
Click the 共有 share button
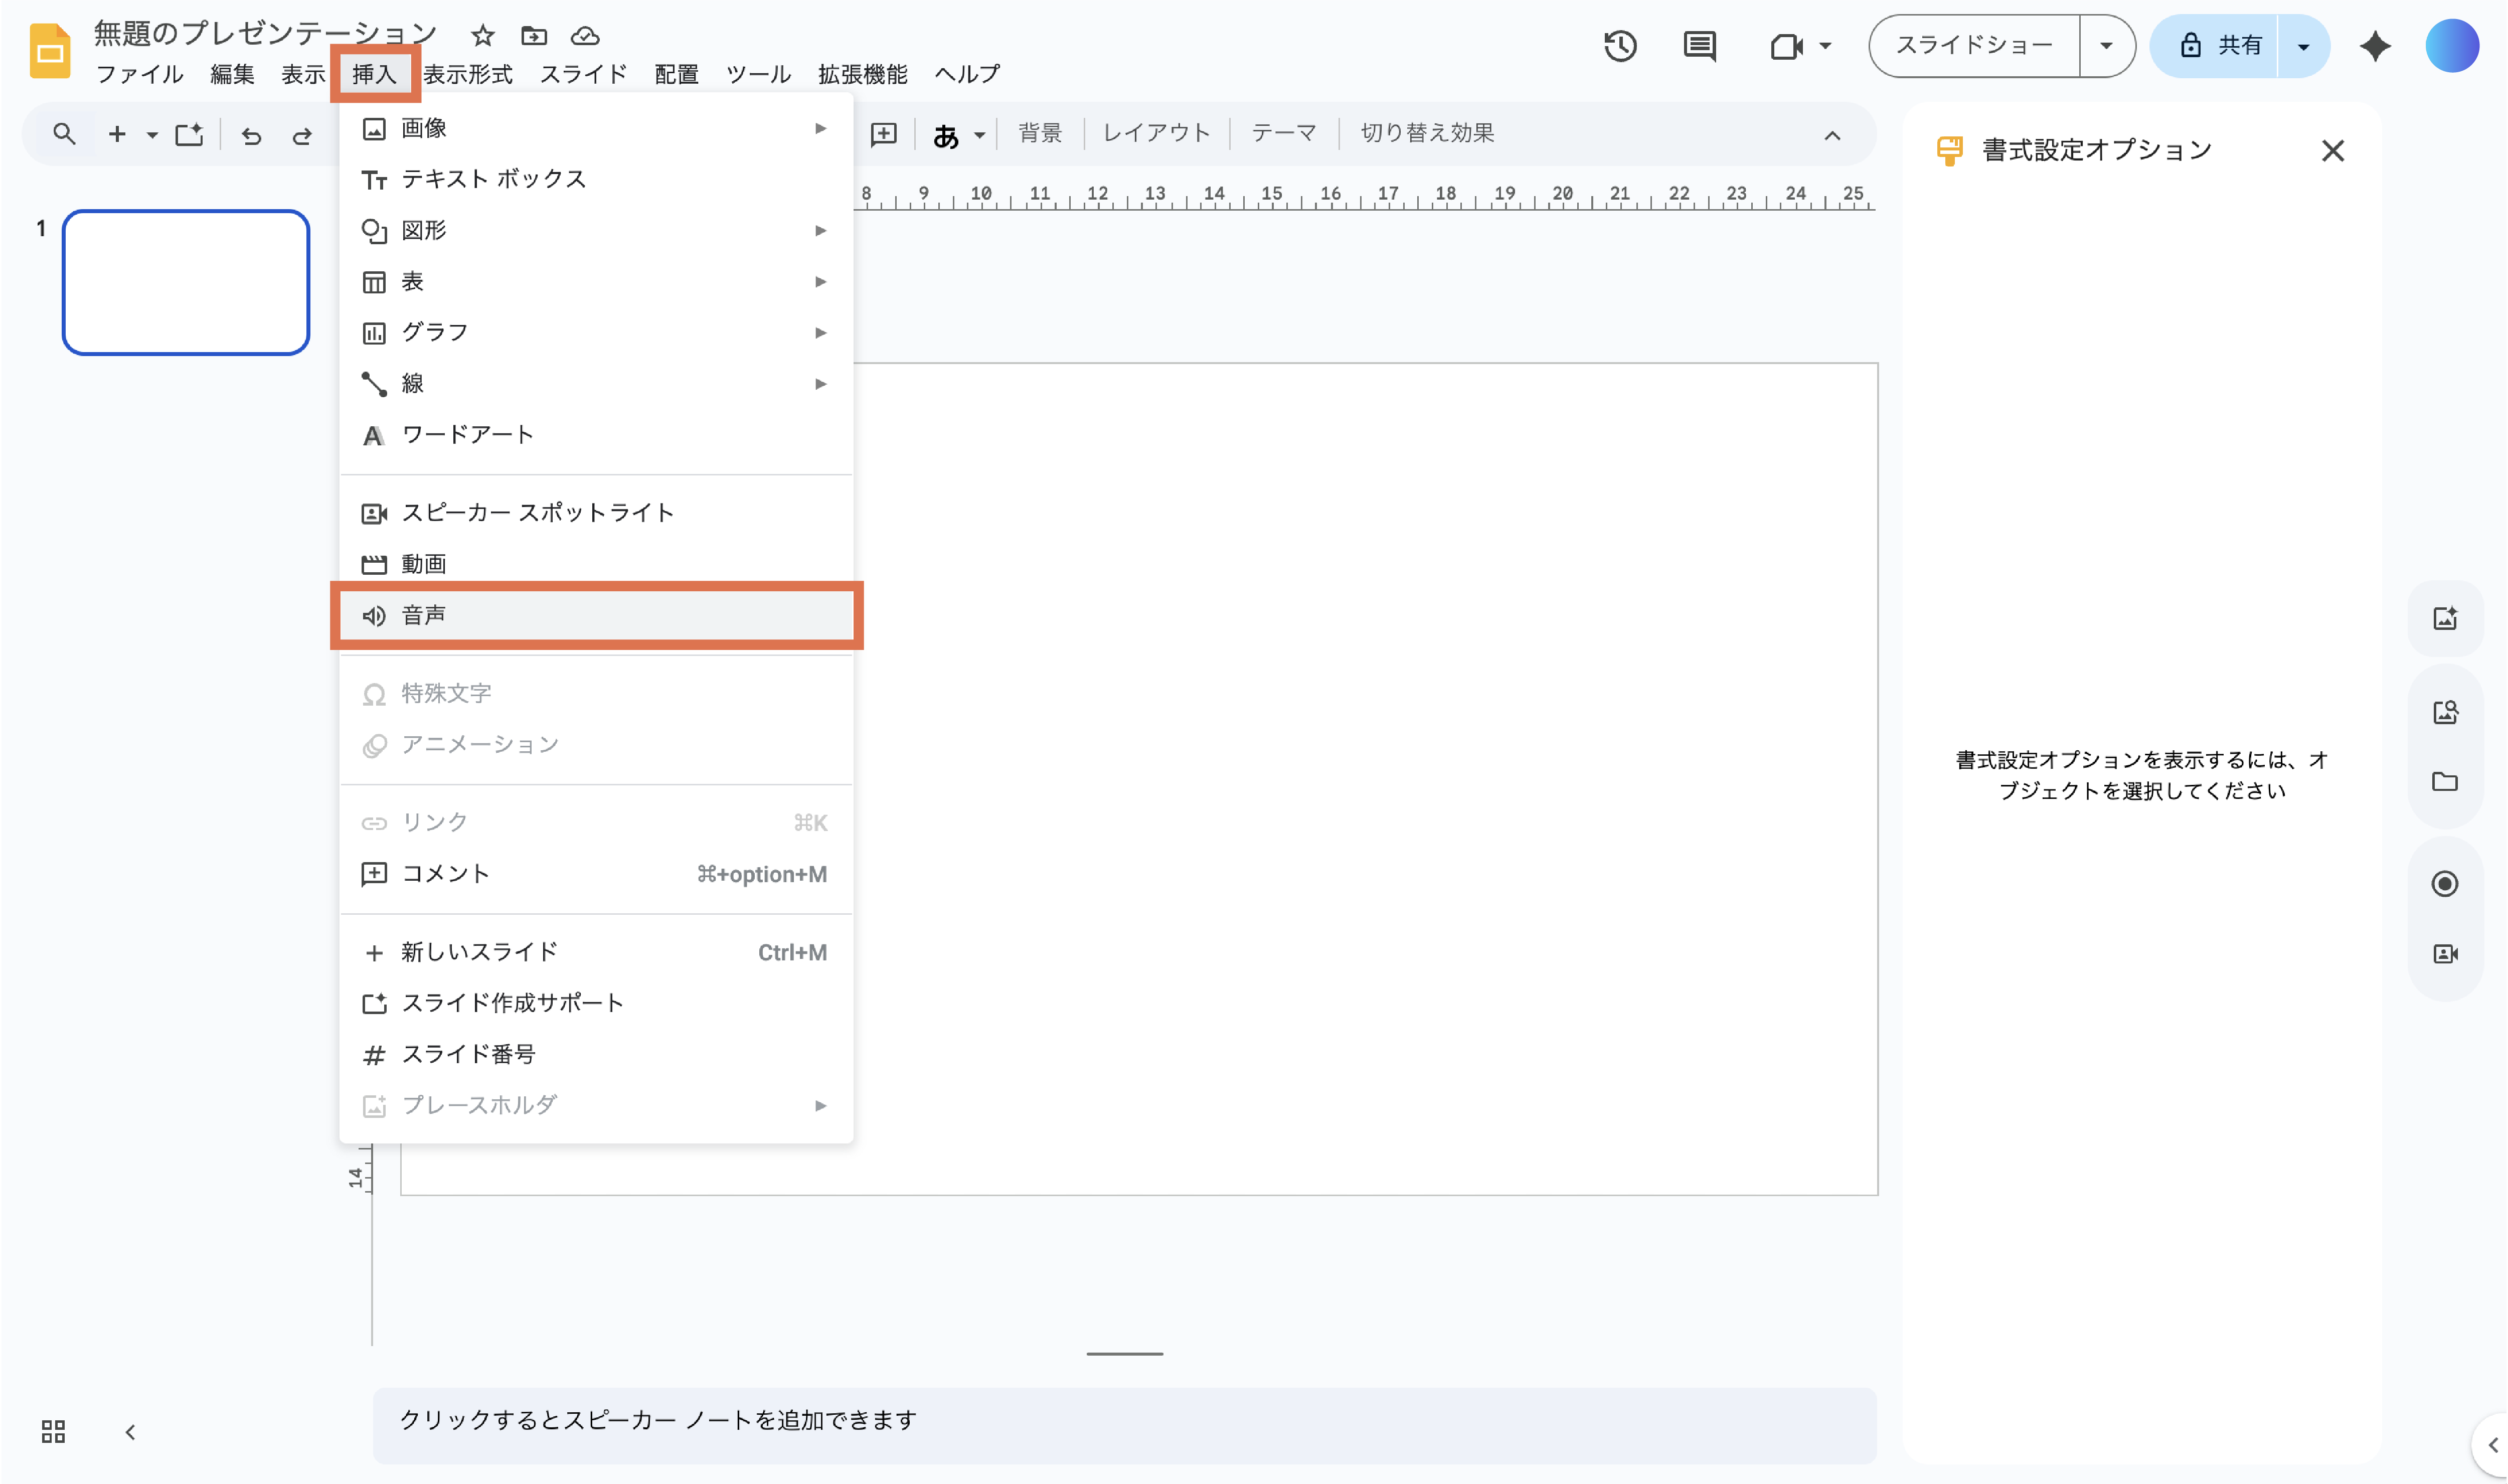(x=2220, y=46)
